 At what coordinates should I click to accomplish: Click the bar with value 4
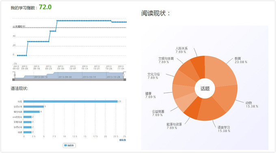[x=32, y=112]
